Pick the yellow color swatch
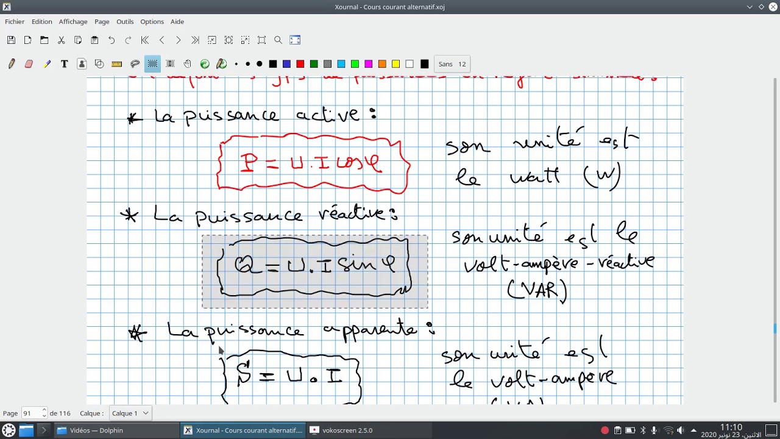Image resolution: width=780 pixels, height=439 pixels. tap(395, 64)
